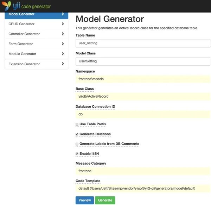Click chevron next to Extension Generator
Image resolution: width=211 pixels, height=205 pixels.
(63, 64)
